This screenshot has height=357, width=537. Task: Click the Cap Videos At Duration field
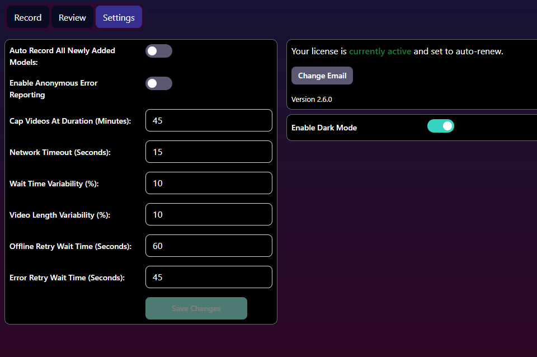209,120
